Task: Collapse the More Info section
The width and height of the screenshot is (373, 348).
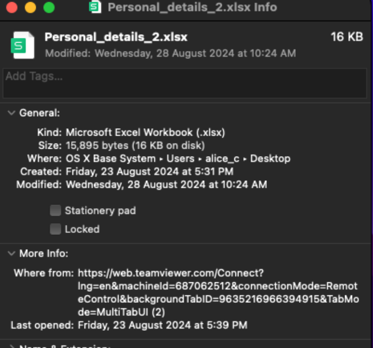Action: click(12, 253)
